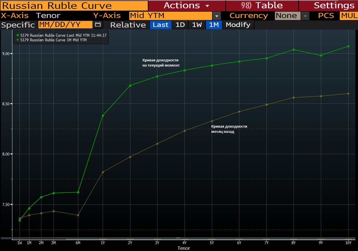Click the 3Y tenor axis label
Image resolution: width=358 pixels, height=251 pixels.
tap(157, 243)
